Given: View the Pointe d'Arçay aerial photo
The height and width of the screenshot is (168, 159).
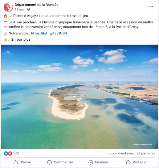Looking at the screenshot, I should click(79, 97).
